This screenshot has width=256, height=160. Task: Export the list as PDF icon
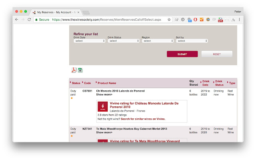pyautogui.click(x=74, y=70)
